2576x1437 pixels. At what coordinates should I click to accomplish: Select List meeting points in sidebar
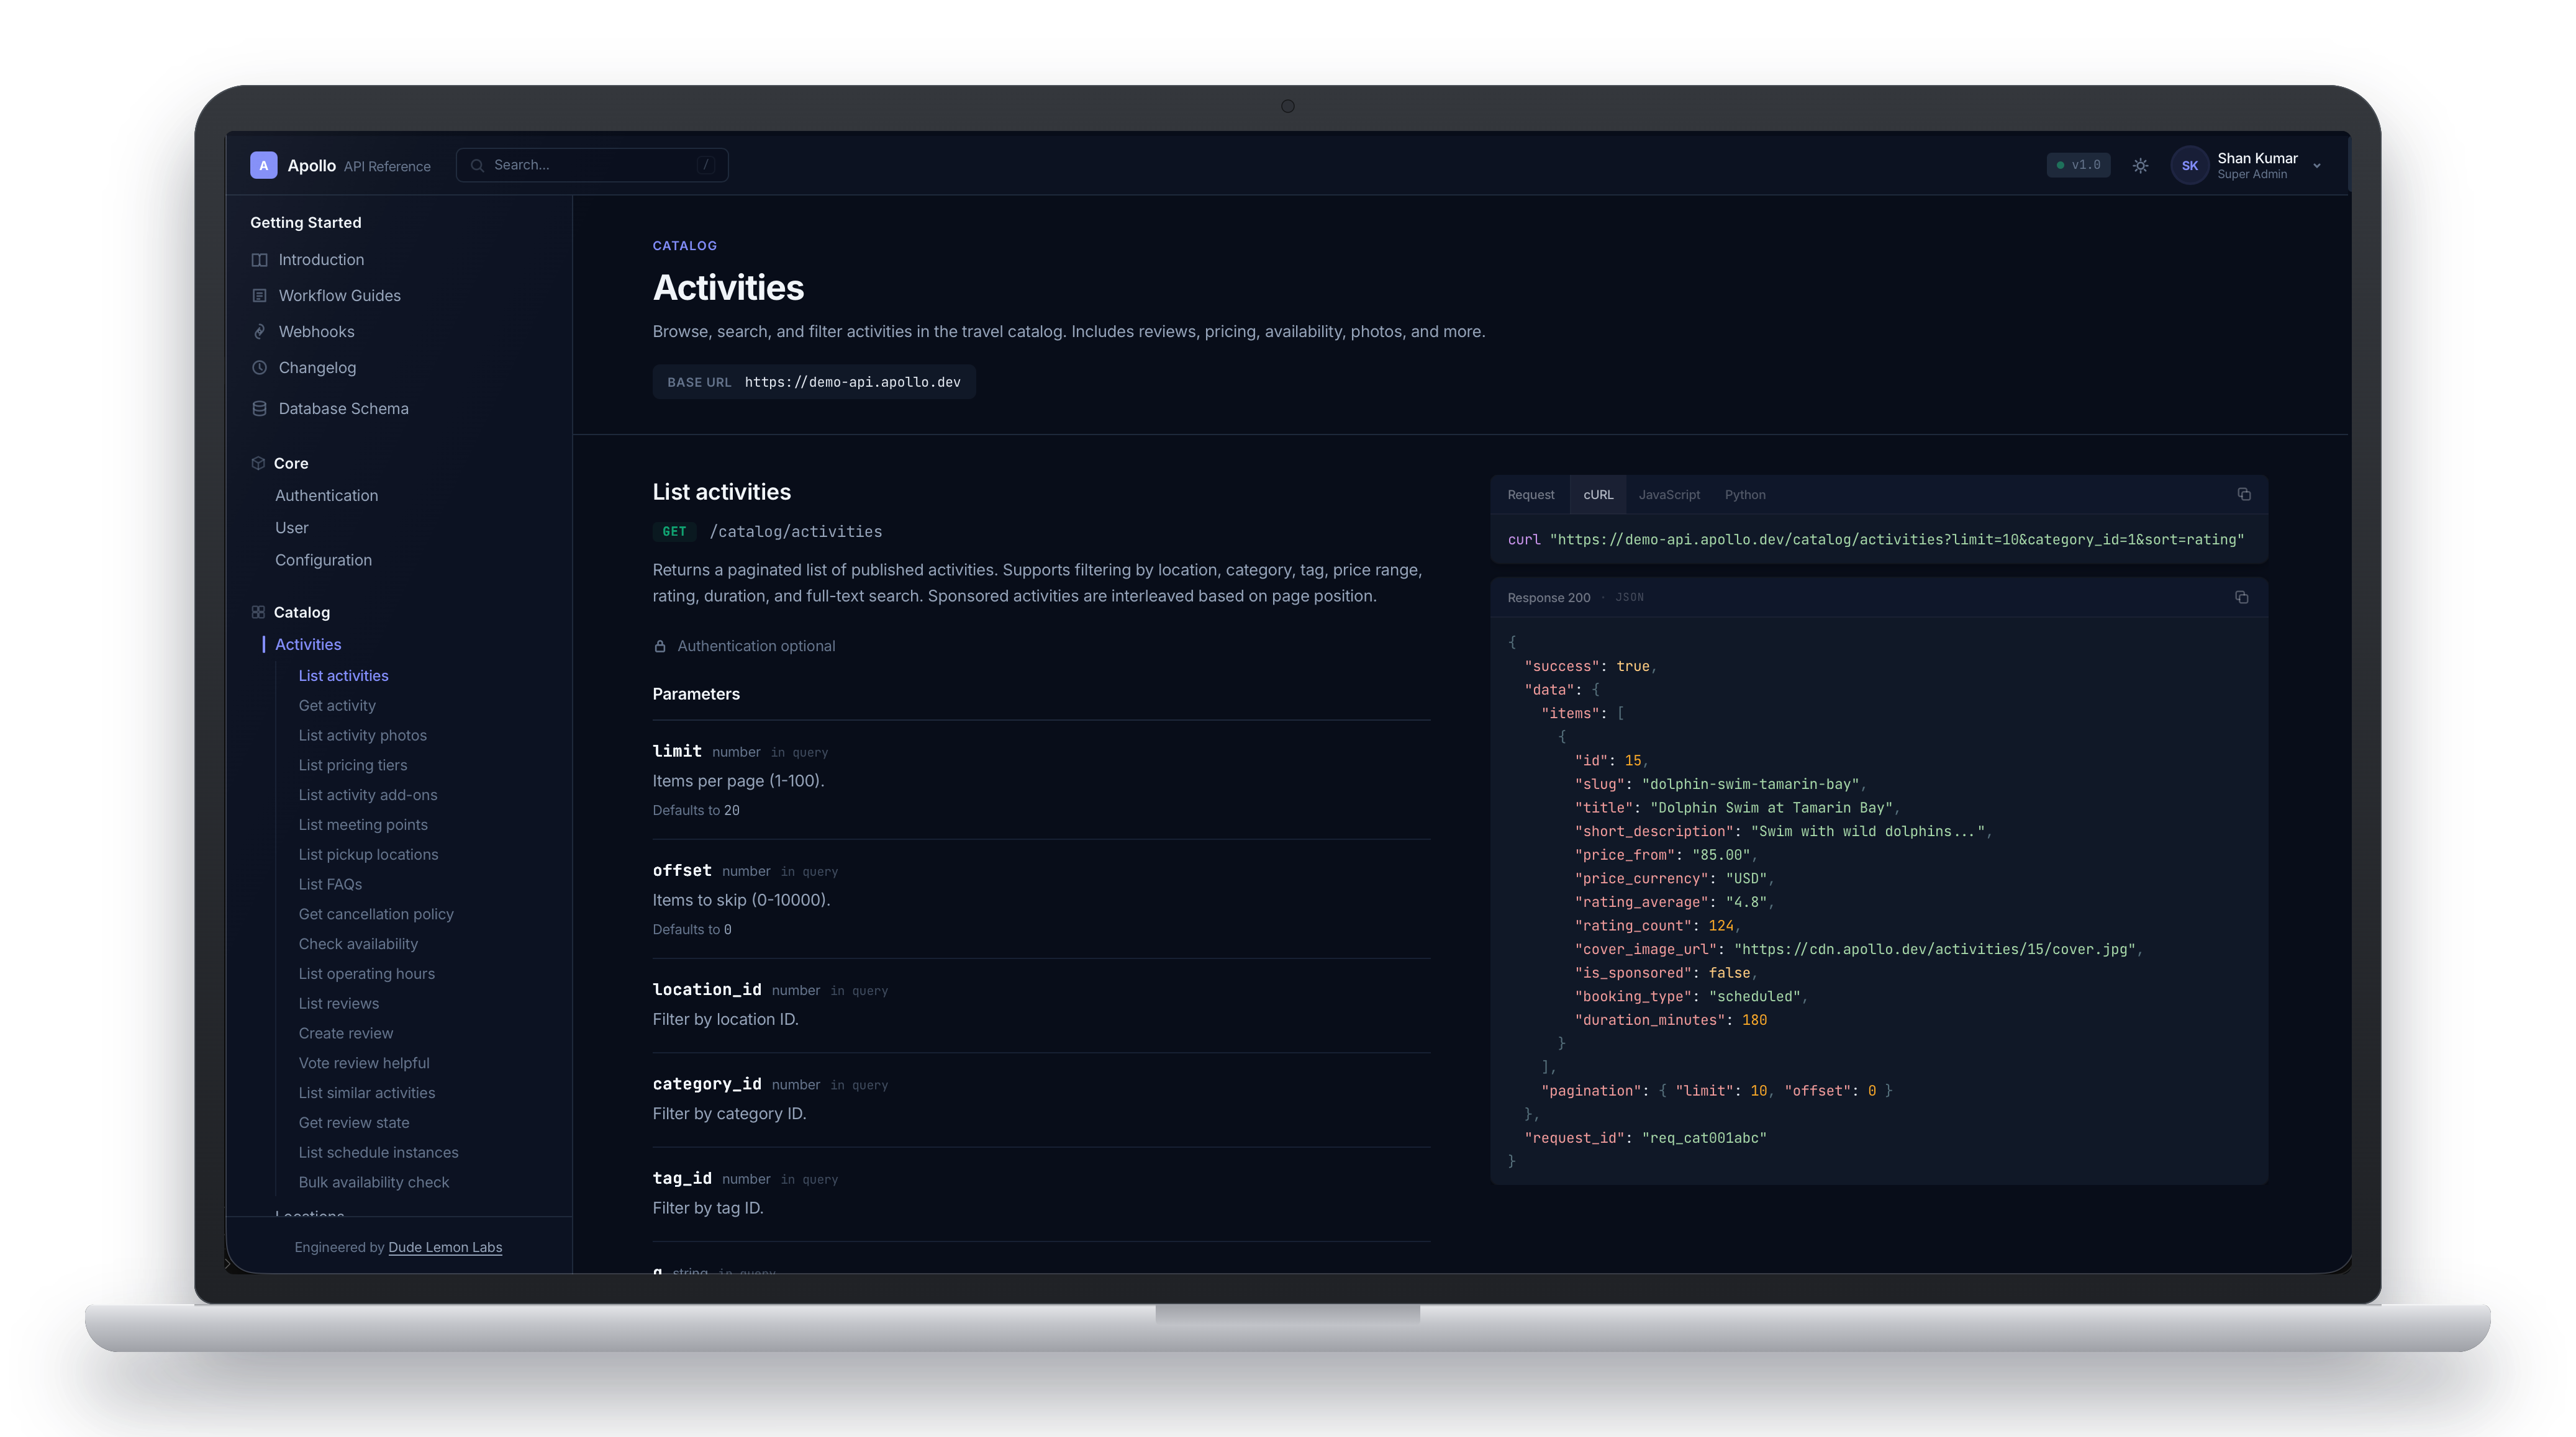(x=362, y=826)
